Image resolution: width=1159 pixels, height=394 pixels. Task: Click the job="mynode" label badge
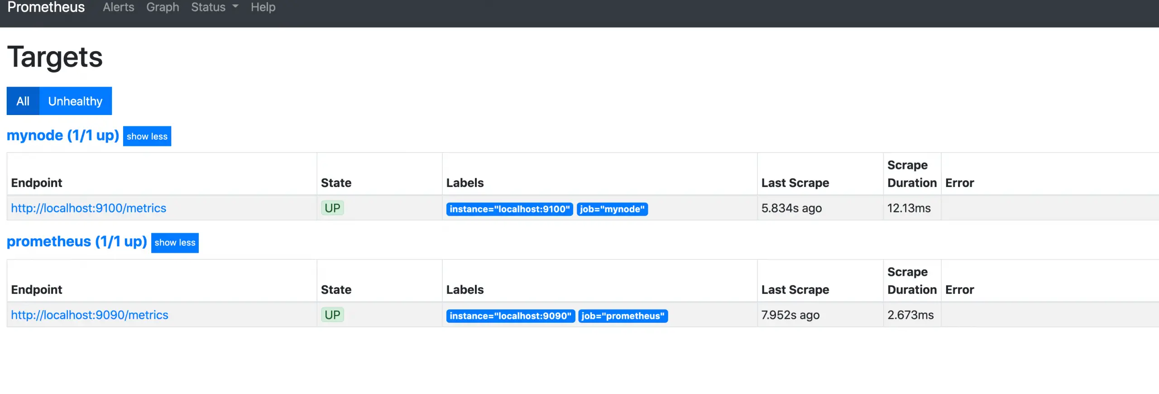point(612,209)
